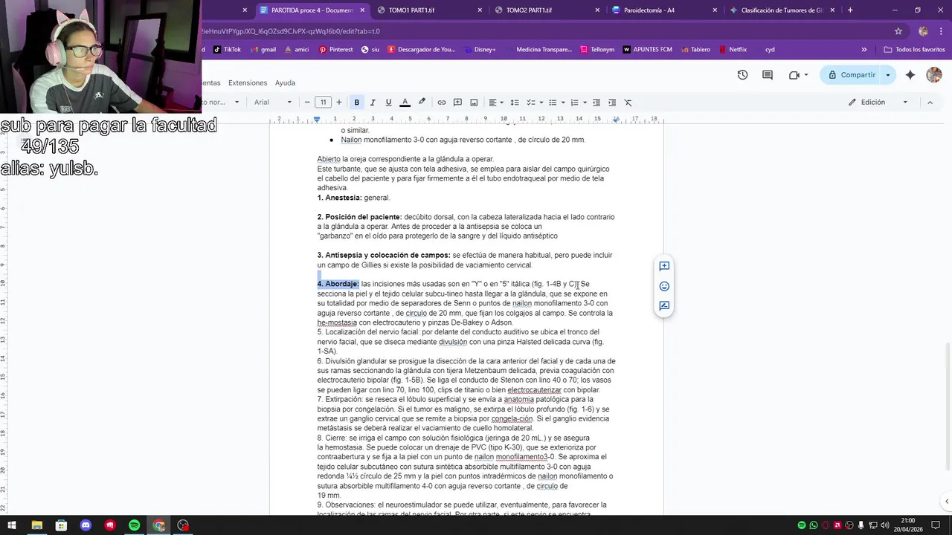Screen dimensions: 952x535
Task: Add a comment from the toolbar
Action: point(457,103)
